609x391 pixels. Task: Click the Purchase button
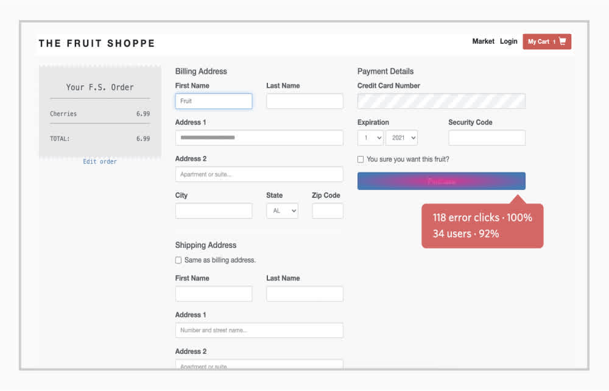point(441,181)
